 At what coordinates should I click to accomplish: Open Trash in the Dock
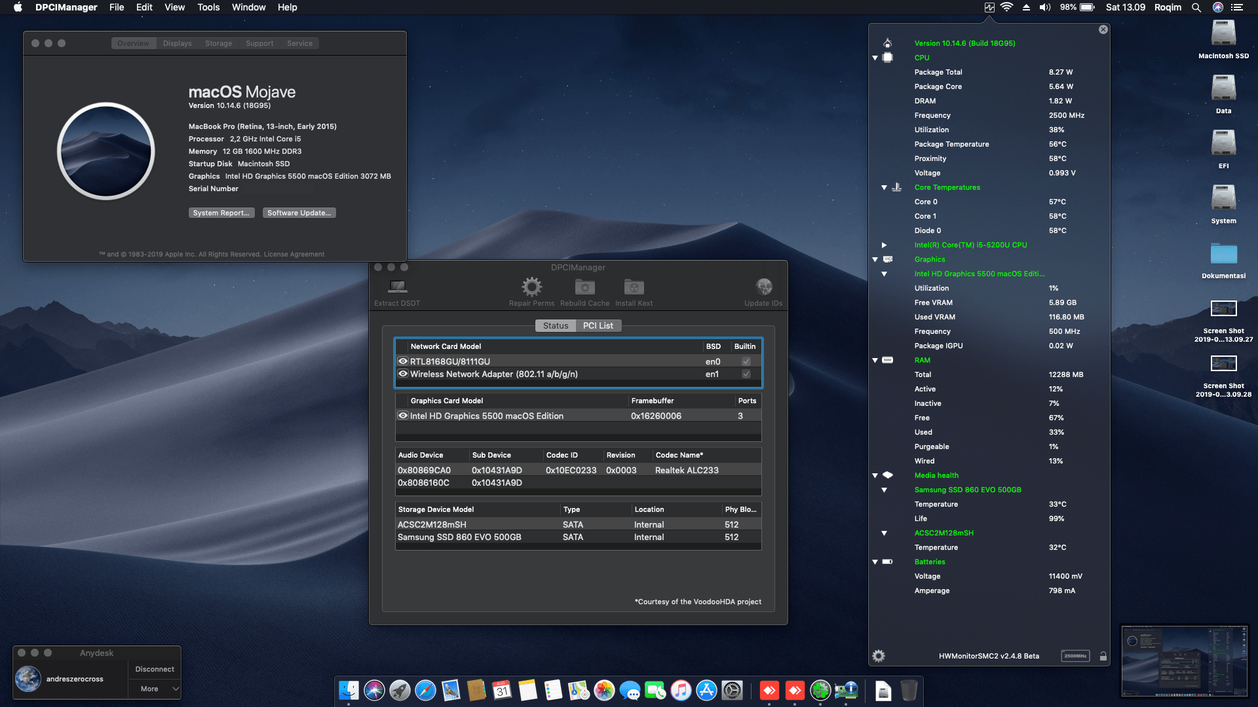(x=909, y=690)
